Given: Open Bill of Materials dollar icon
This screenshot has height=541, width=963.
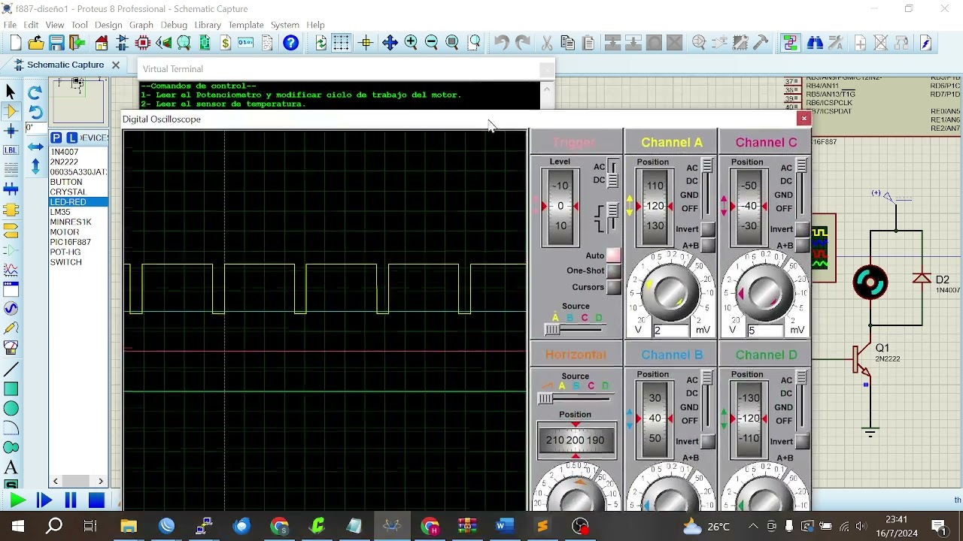Looking at the screenshot, I should (x=226, y=43).
